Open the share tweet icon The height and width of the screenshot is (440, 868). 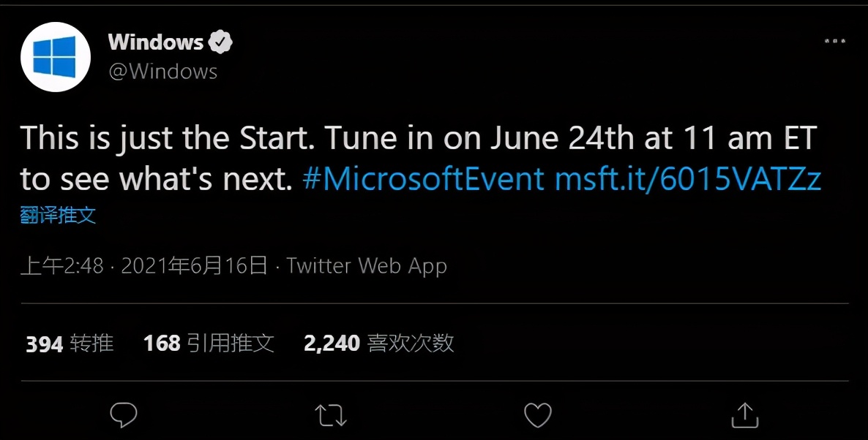[x=744, y=414]
